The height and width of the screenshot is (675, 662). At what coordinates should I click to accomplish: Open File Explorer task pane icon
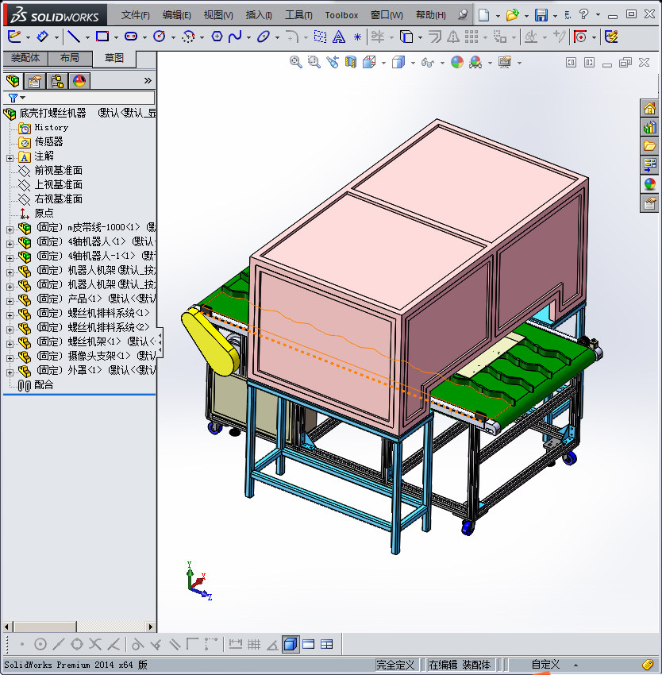tap(649, 146)
